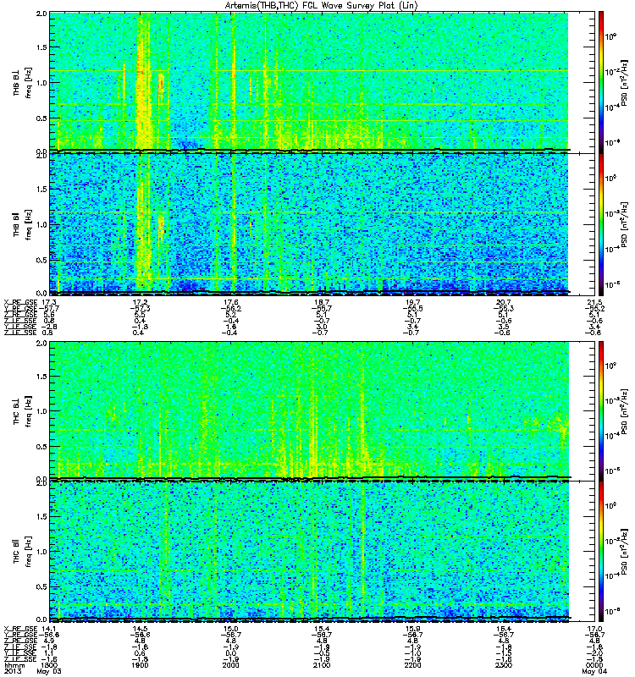Click the THC B-perp freq [Hz] axis label
The width and height of the screenshot is (635, 677).
coord(29,411)
